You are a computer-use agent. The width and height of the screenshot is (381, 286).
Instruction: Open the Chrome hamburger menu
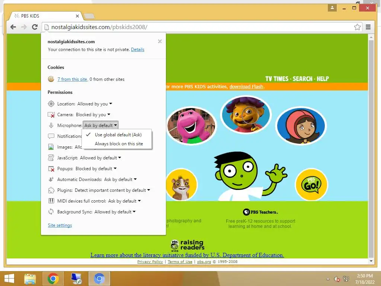368,27
